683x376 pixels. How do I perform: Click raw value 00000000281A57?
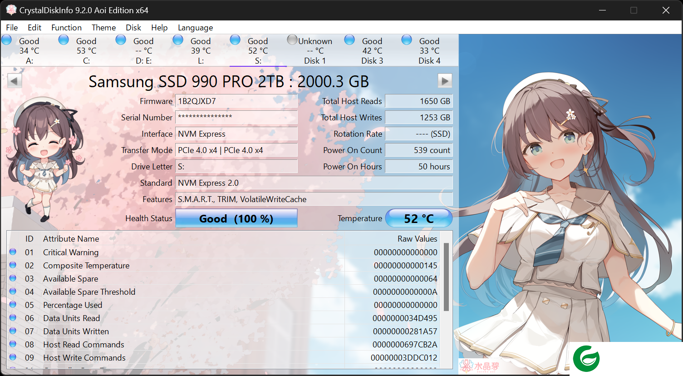coord(405,331)
